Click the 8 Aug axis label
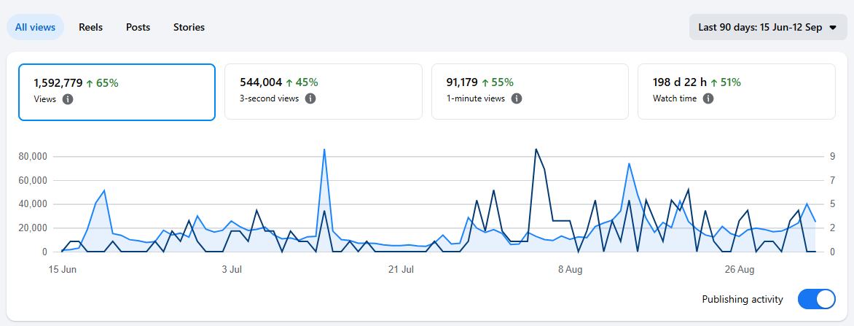This screenshot has width=854, height=326. [x=571, y=270]
